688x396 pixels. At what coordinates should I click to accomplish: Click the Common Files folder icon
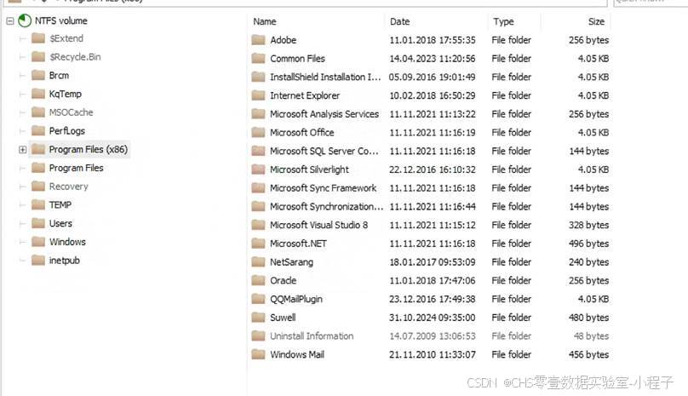pos(259,59)
